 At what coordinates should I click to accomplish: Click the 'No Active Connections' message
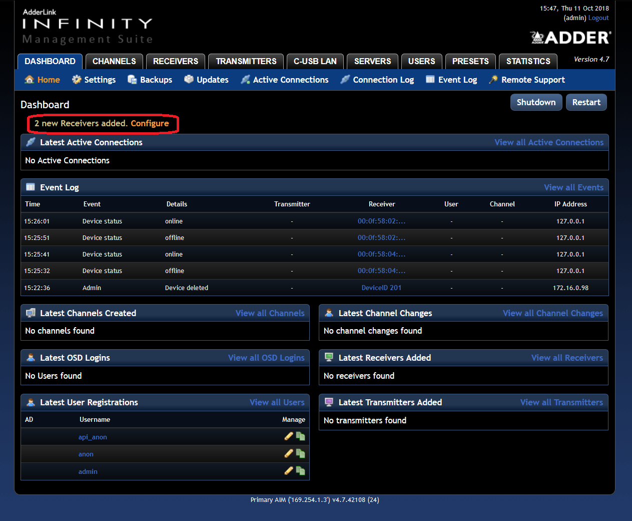tap(67, 160)
